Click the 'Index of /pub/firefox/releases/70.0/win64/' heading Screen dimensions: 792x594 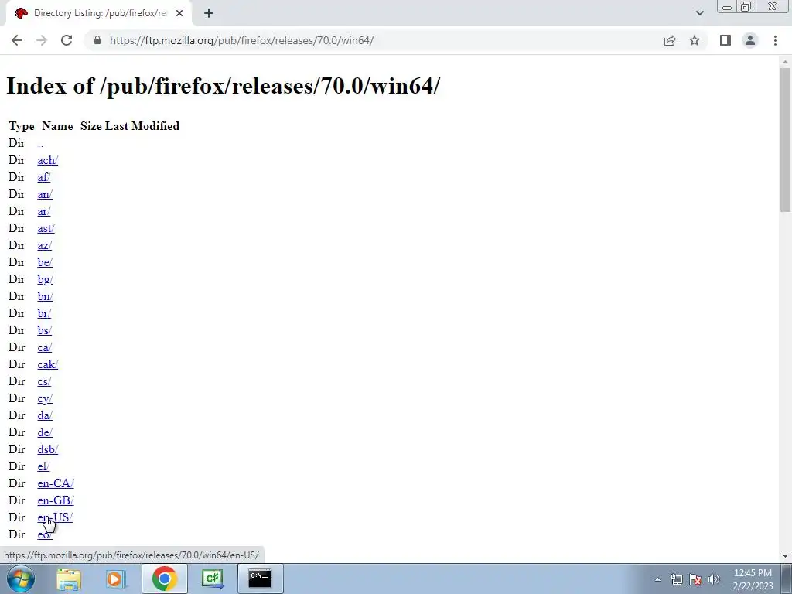[224, 86]
